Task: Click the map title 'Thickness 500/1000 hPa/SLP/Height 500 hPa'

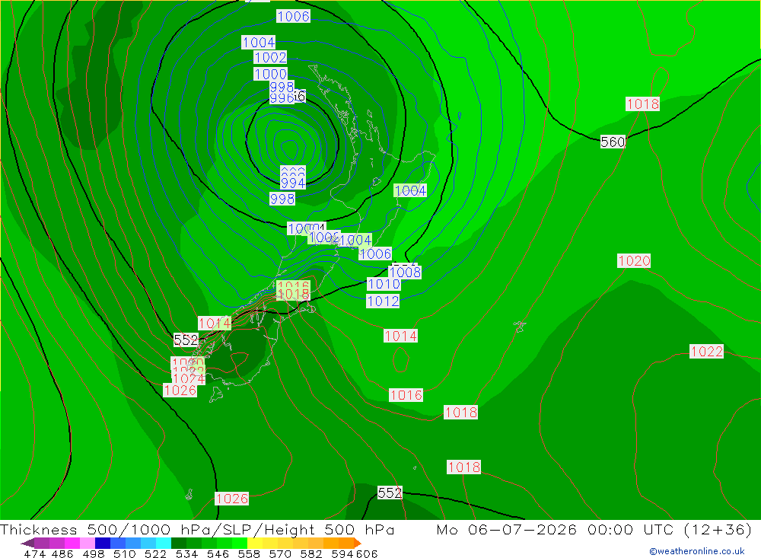Action: tap(197, 529)
